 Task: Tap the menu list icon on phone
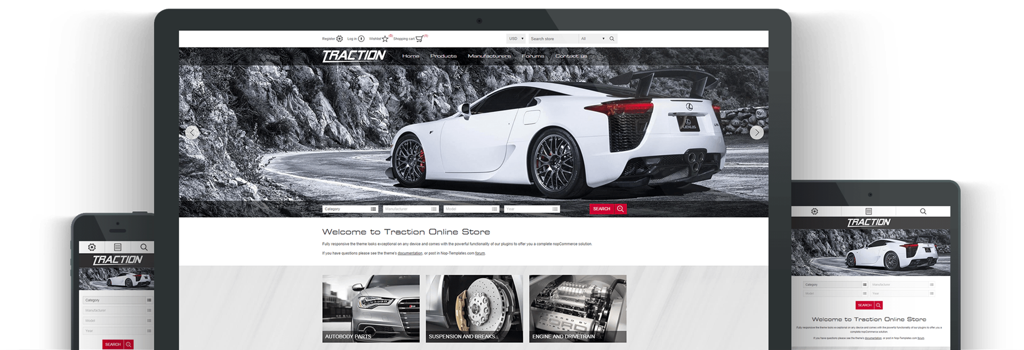click(x=117, y=247)
